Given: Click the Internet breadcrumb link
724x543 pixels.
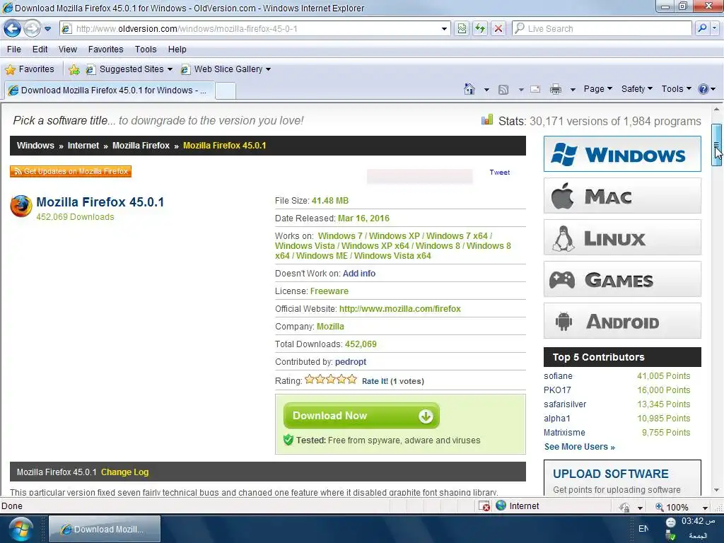Looking at the screenshot, I should (x=83, y=146).
